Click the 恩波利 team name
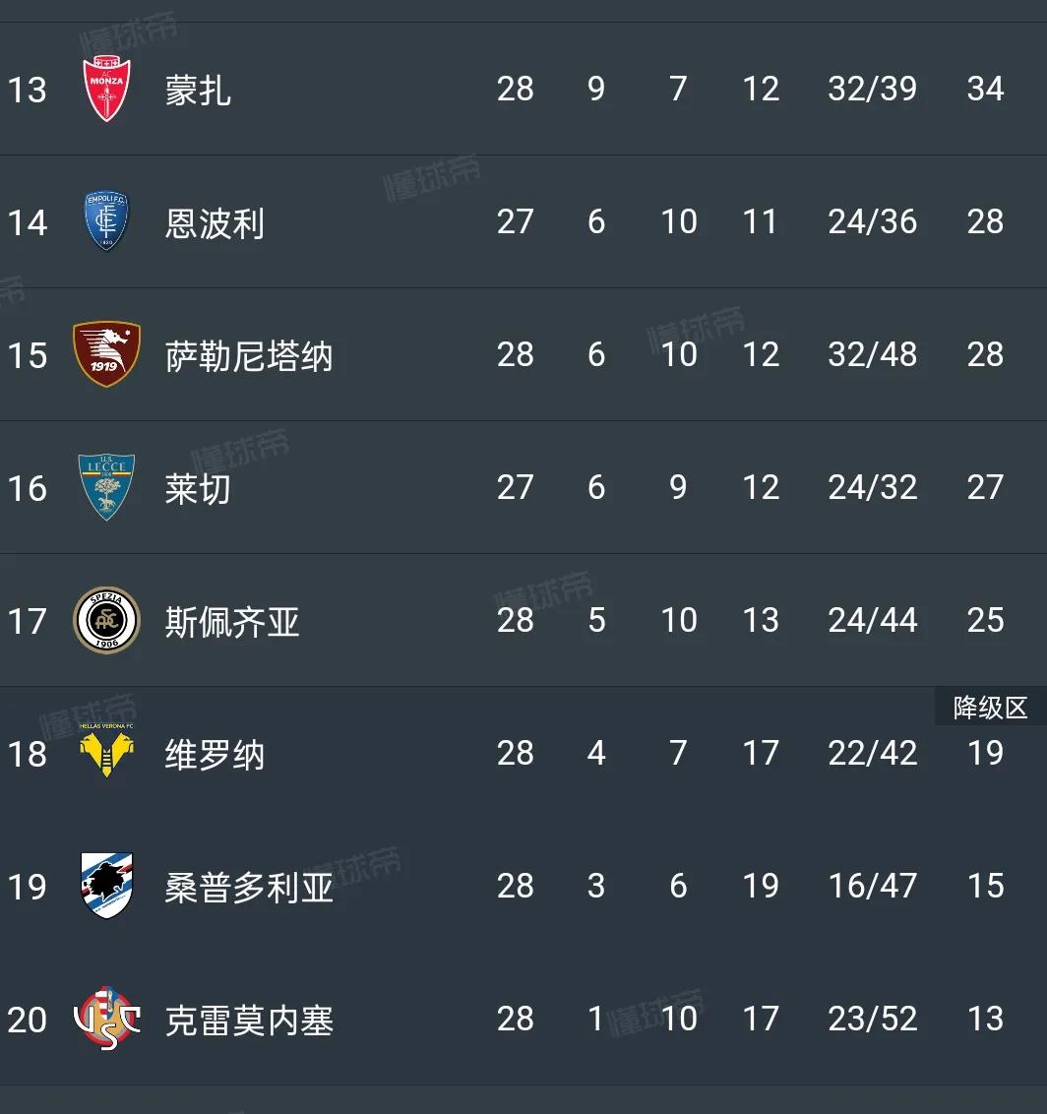 [x=214, y=221]
